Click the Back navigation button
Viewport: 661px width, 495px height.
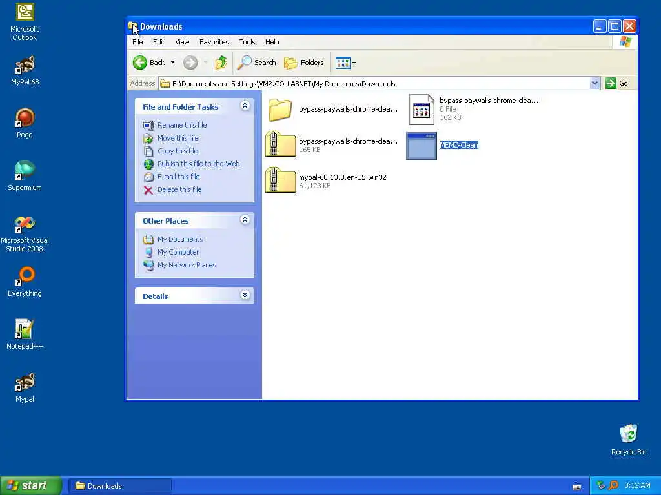[149, 63]
